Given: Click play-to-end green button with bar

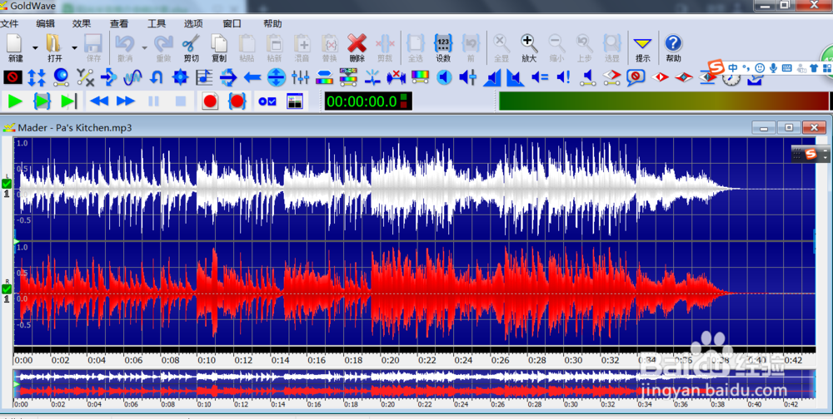Looking at the screenshot, I should (x=69, y=101).
